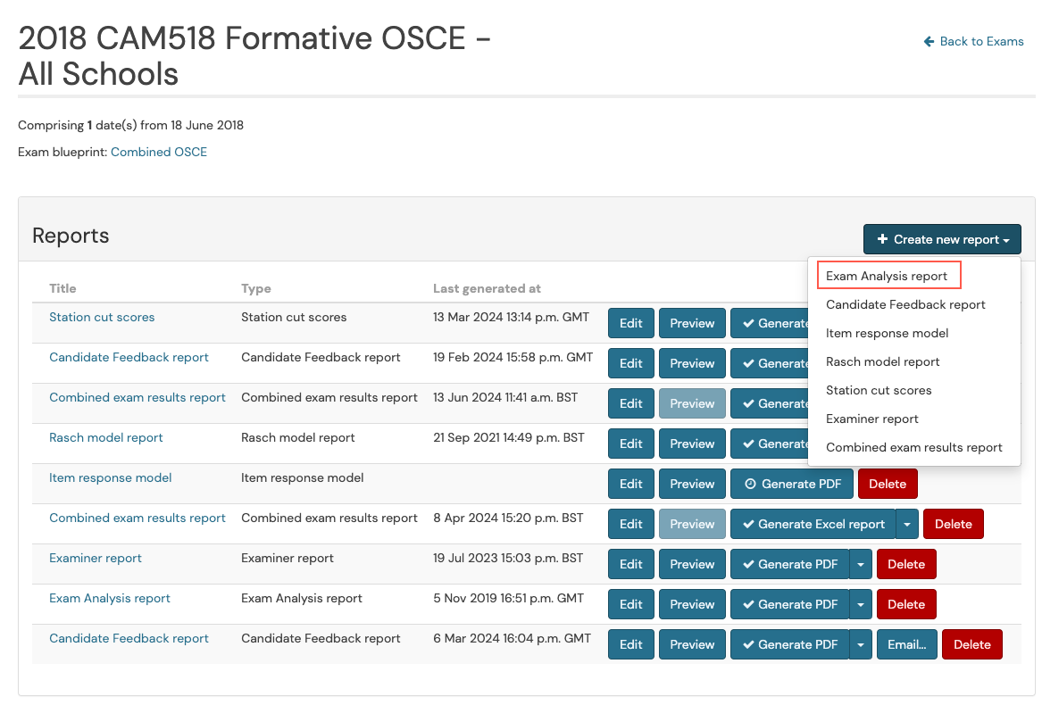Open the caret dropdown beside Examiner report Generate PDF
The image size is (1042, 705).
click(860, 564)
